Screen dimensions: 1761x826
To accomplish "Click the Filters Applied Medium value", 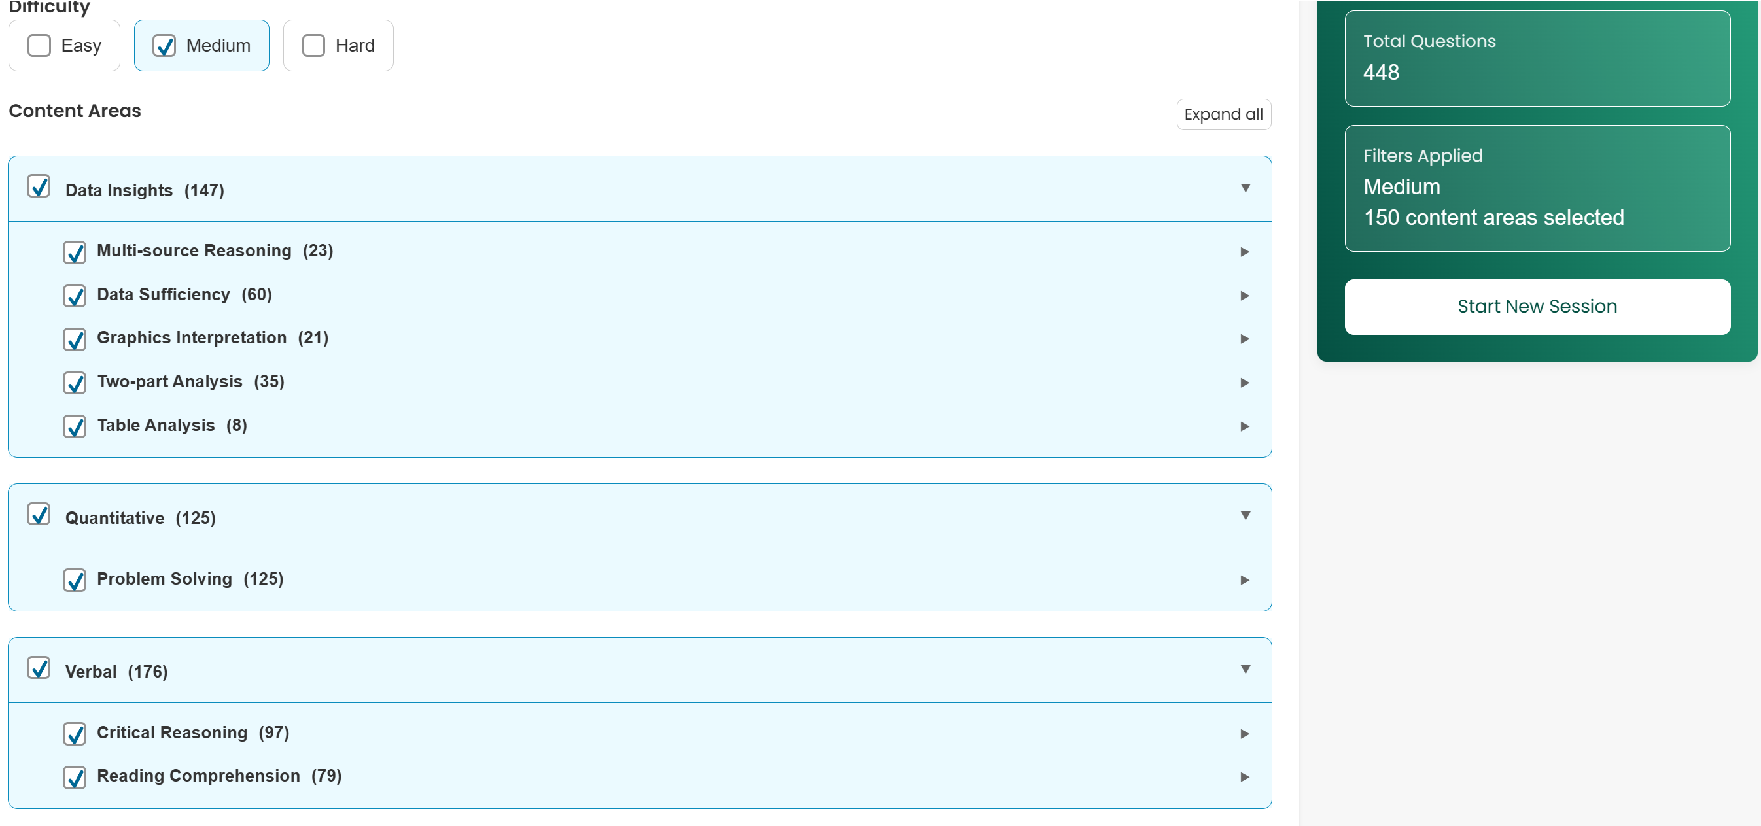I will (1401, 186).
